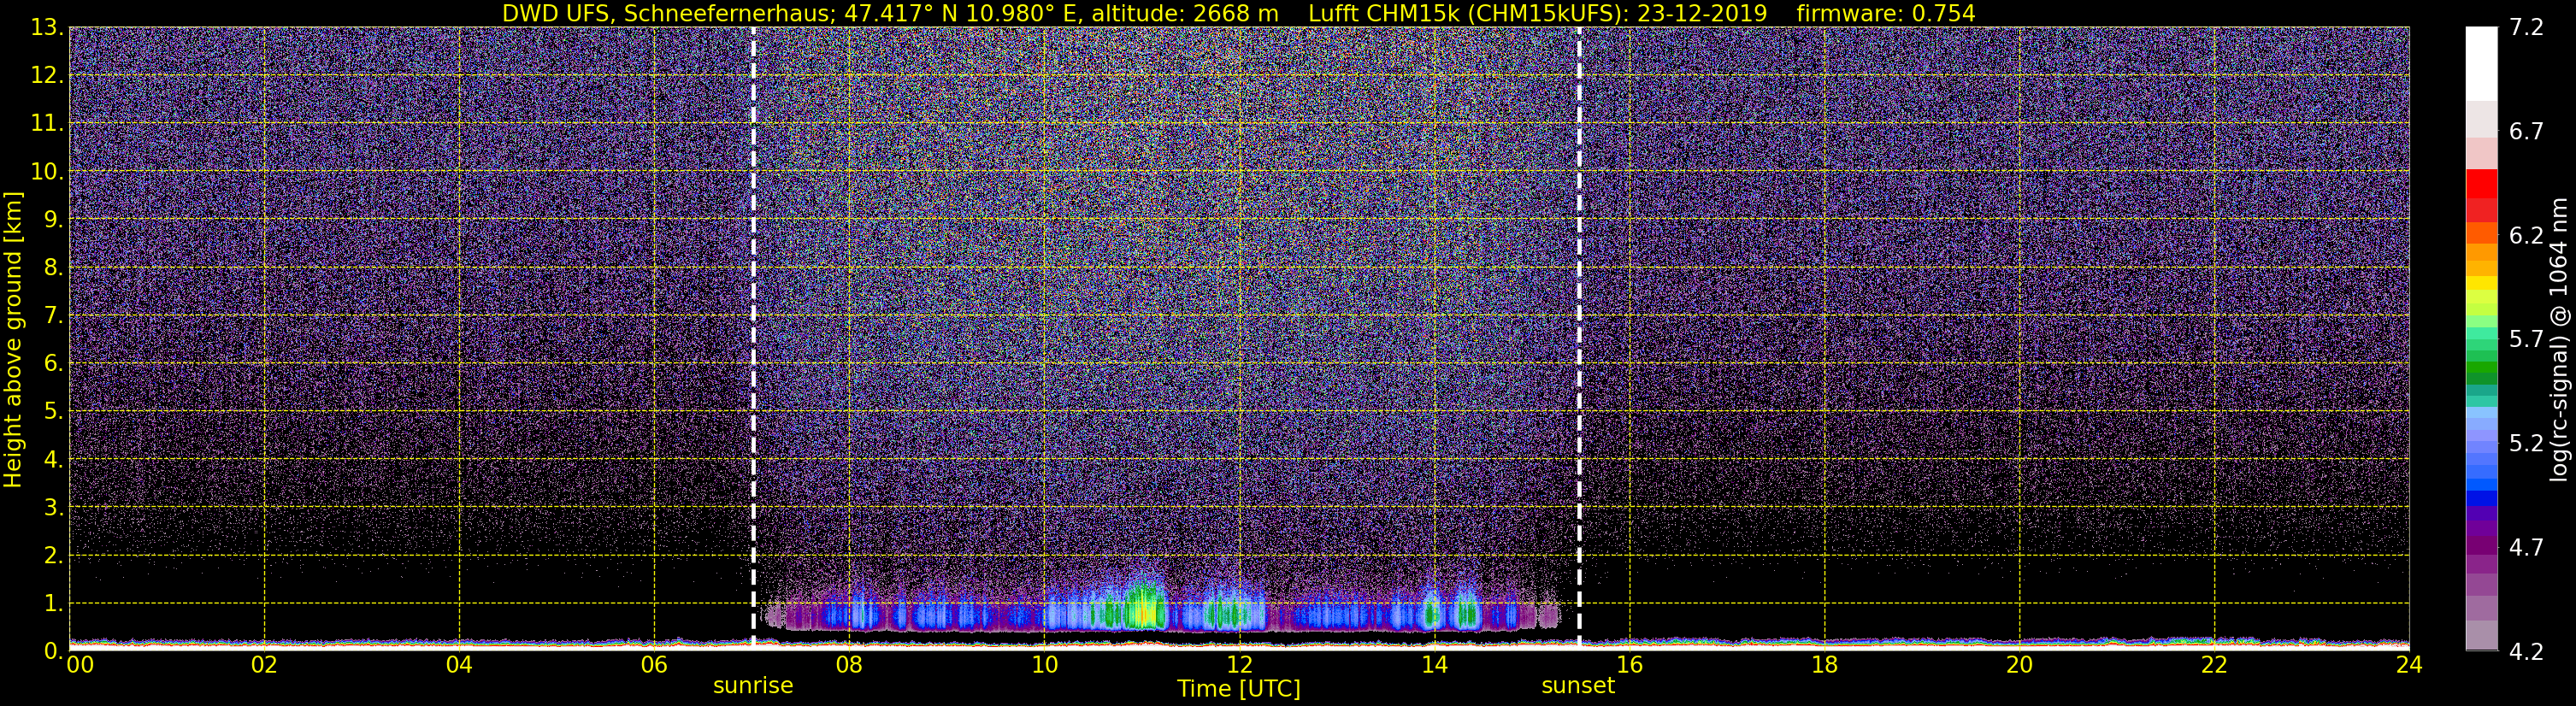The width and height of the screenshot is (2576, 706).
Task: Click the time tick label '16'
Action: [1629, 666]
